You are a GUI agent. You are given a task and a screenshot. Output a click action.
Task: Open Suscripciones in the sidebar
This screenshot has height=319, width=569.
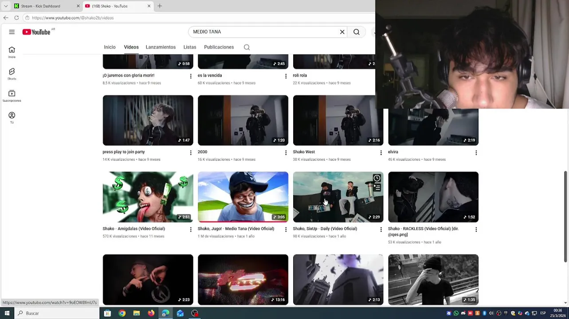12,96
